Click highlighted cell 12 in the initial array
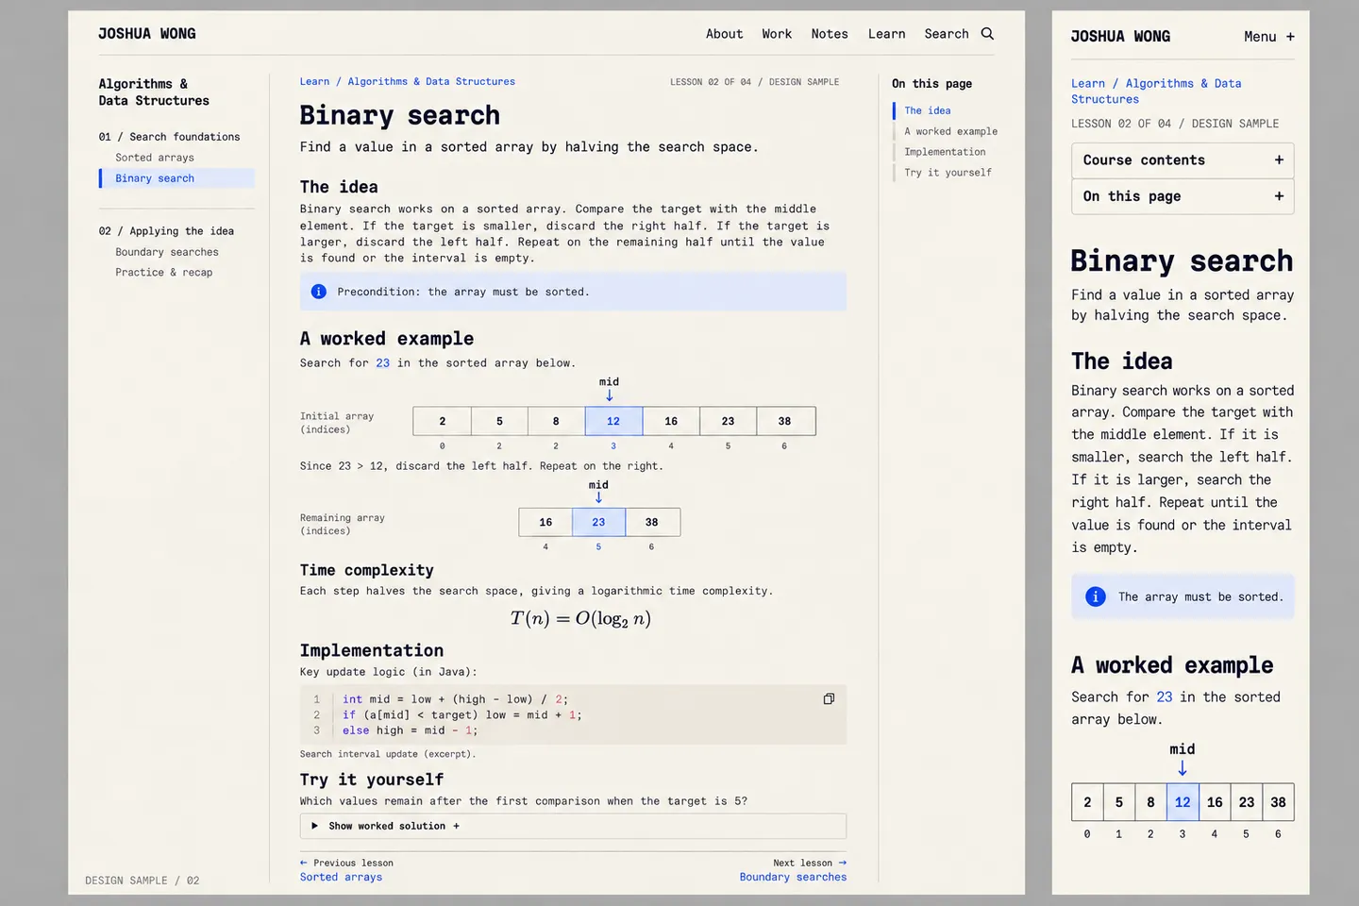The image size is (1359, 906). 613,421
